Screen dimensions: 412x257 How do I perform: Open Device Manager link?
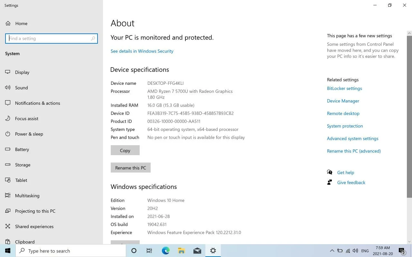(343, 101)
